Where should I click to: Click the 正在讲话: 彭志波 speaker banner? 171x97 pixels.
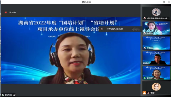point(120,29)
